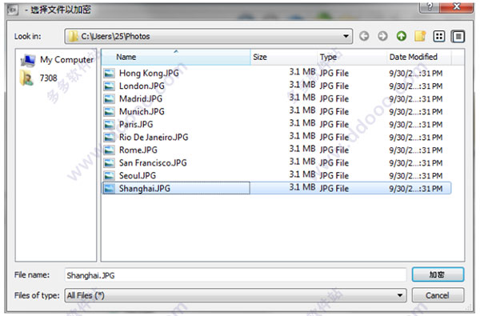Select Munich.JPG file name
Screen dimensions: 480x316
pyautogui.click(x=142, y=112)
